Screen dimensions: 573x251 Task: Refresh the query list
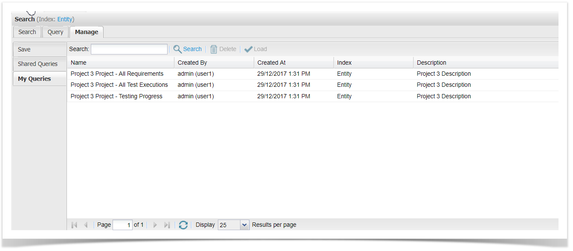click(183, 225)
